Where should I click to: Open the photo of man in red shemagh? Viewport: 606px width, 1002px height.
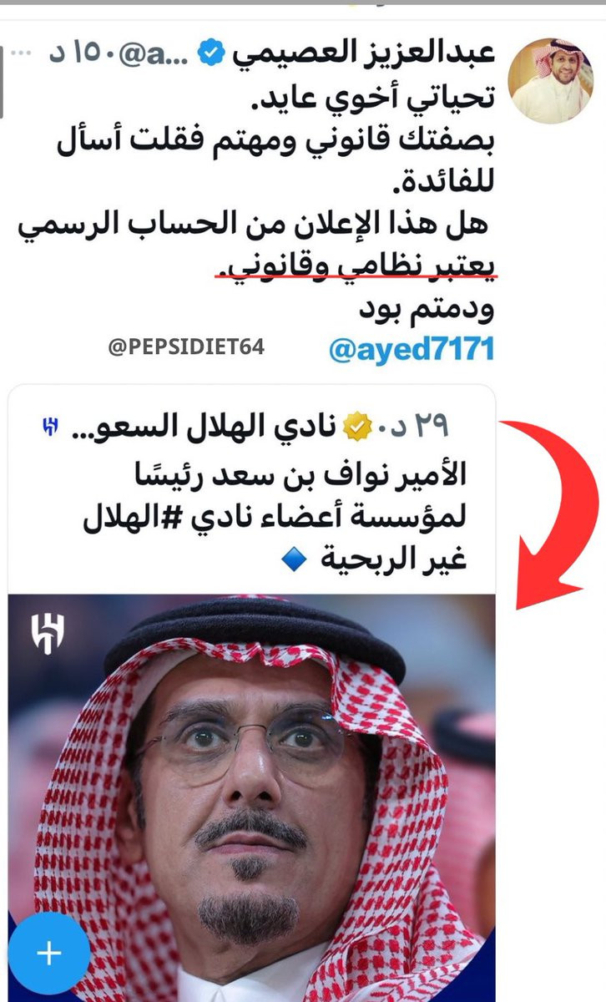tap(252, 797)
